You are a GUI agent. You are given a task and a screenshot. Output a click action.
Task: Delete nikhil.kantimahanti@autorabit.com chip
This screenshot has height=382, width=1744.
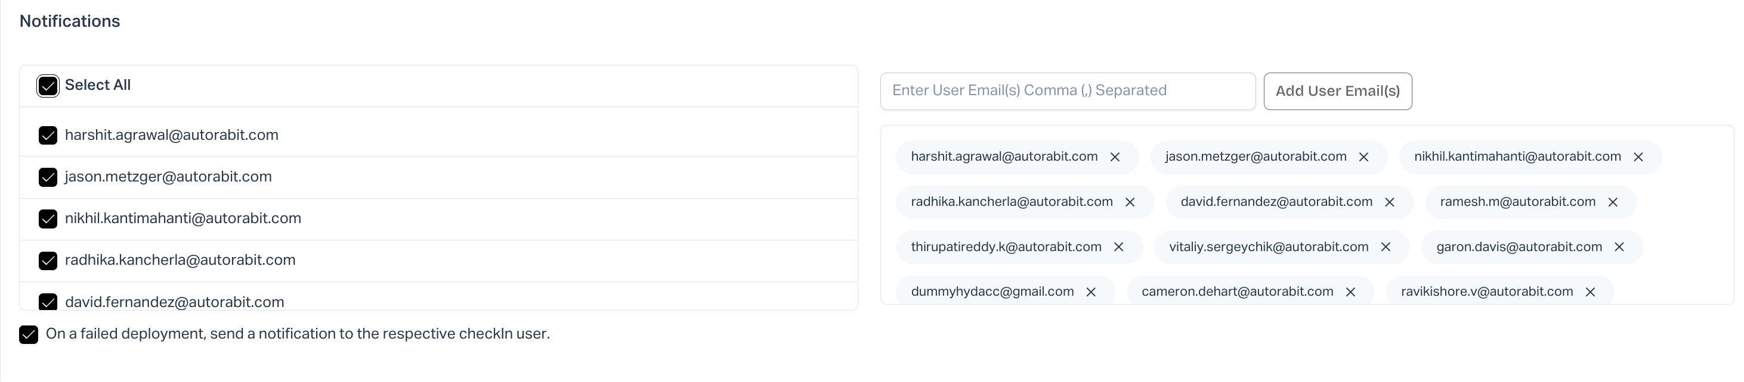1638,157
